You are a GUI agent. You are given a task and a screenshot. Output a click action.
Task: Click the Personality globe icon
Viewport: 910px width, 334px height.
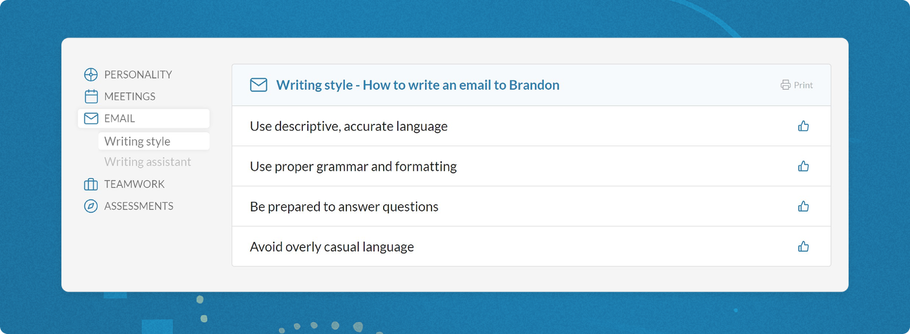pyautogui.click(x=91, y=75)
